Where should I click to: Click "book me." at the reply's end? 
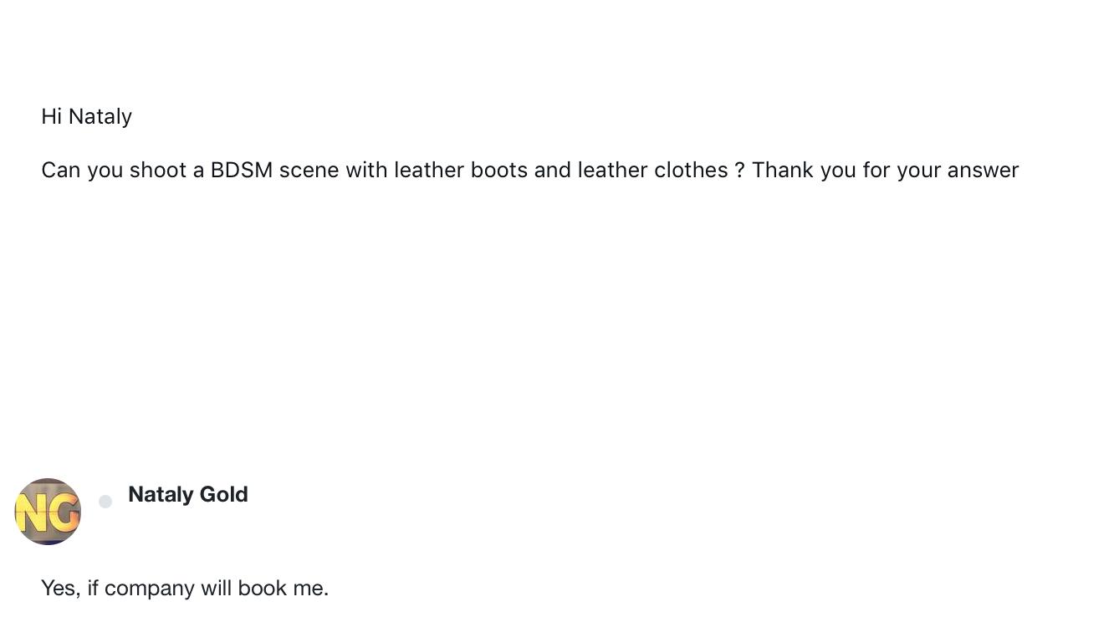point(283,588)
